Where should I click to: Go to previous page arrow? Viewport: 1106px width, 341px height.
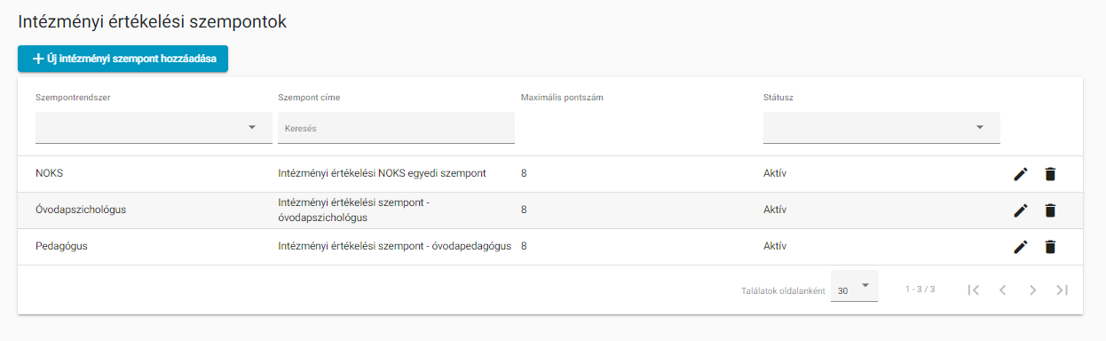[1002, 289]
